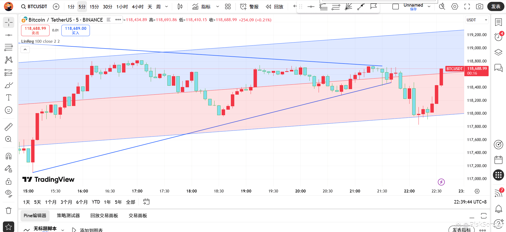Screen dimensions: 506x232
Task: Start bar replay with 回放
Action: pyautogui.click(x=275, y=7)
